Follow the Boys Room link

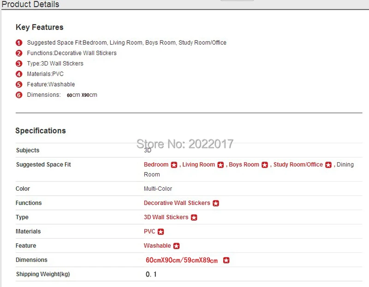point(244,164)
